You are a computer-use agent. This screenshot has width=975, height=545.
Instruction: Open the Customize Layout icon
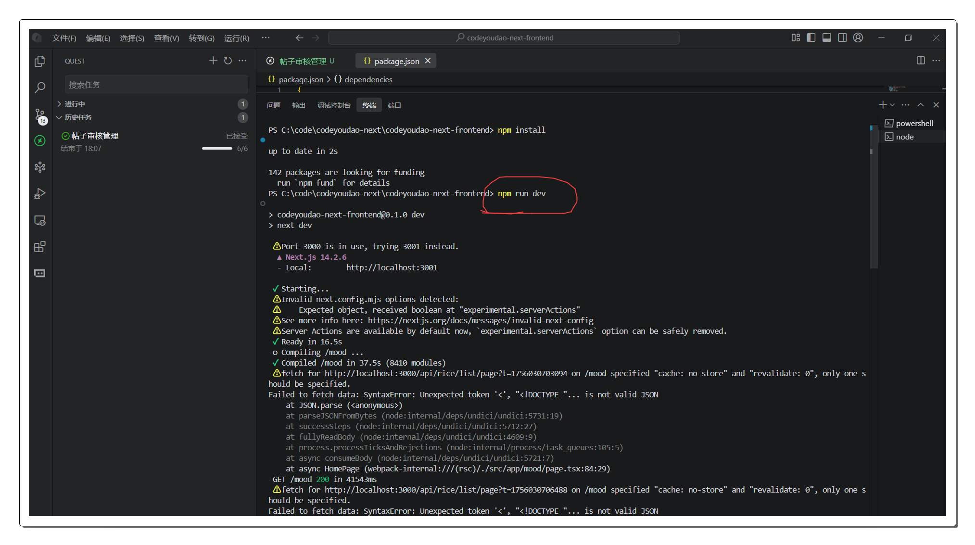click(x=796, y=38)
